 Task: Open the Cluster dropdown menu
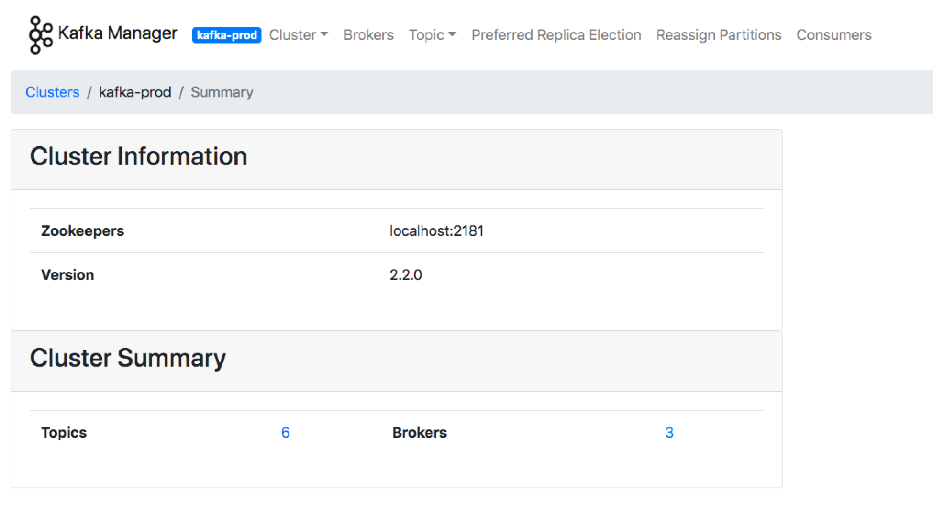coord(298,35)
